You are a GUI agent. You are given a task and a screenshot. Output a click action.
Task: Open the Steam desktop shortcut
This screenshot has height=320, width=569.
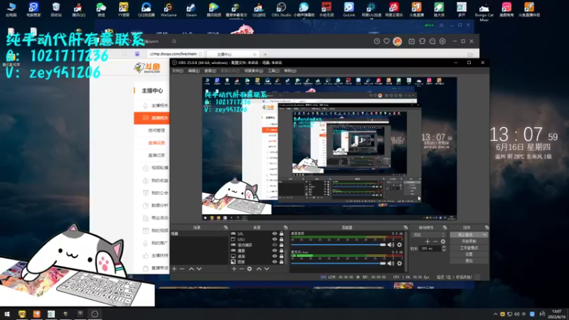(191, 9)
